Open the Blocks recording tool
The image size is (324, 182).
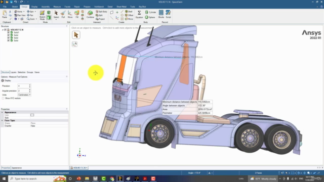click(x=161, y=15)
